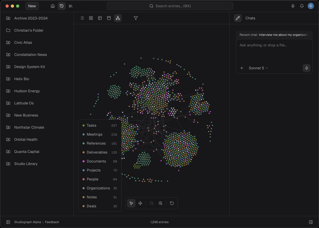The image size is (319, 228).
Task: Switch to list view icon
Action: [82, 18]
